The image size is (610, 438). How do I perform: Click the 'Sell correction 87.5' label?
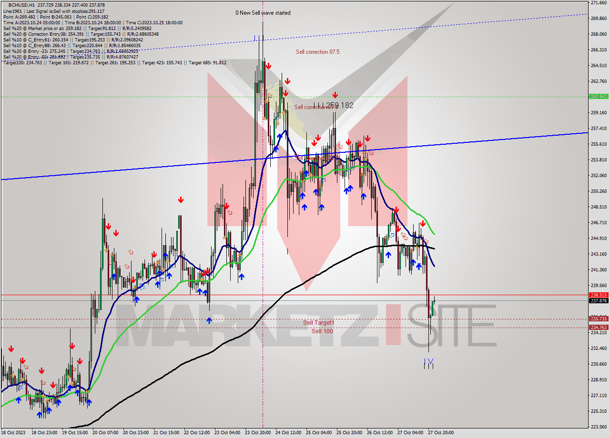coord(317,52)
